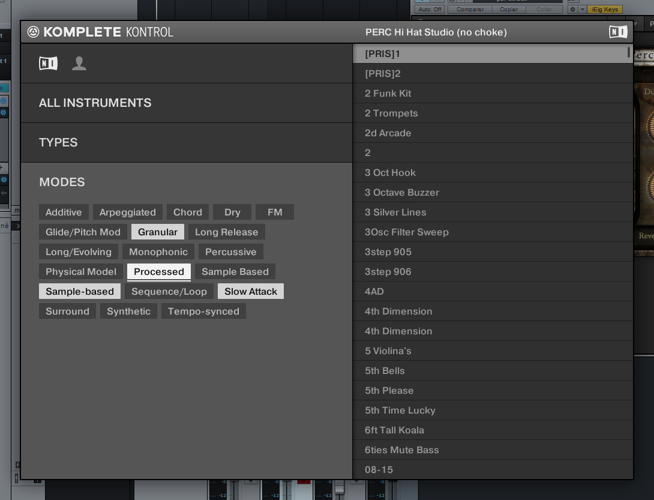
Task: Click the Komplete Kontrol logo icon
Action: click(x=34, y=32)
